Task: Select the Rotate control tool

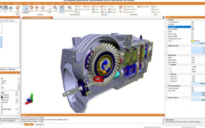Action: click(x=32, y=9)
